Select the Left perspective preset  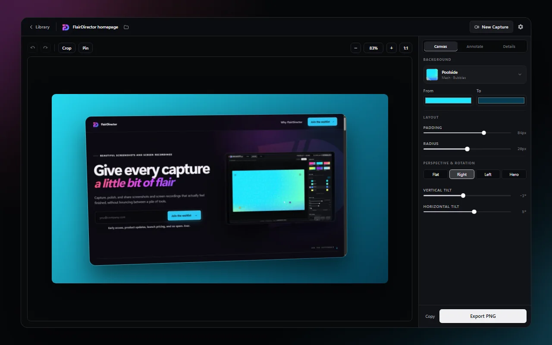coord(488,174)
